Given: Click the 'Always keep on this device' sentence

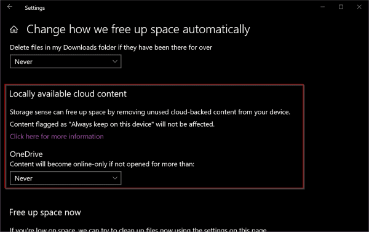Looking at the screenshot, I should (x=112, y=124).
